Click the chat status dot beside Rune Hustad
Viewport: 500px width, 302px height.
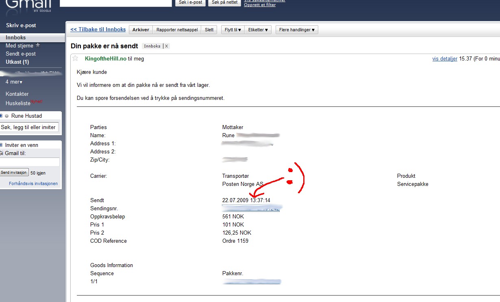point(7,116)
